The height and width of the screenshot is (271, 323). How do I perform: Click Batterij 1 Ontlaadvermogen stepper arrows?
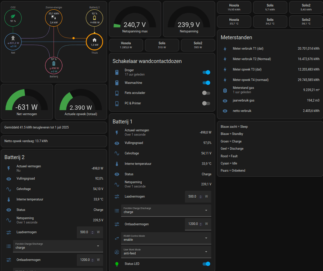tap(200, 224)
